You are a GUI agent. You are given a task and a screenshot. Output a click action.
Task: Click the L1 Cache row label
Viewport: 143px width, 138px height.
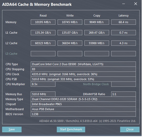[11, 33]
